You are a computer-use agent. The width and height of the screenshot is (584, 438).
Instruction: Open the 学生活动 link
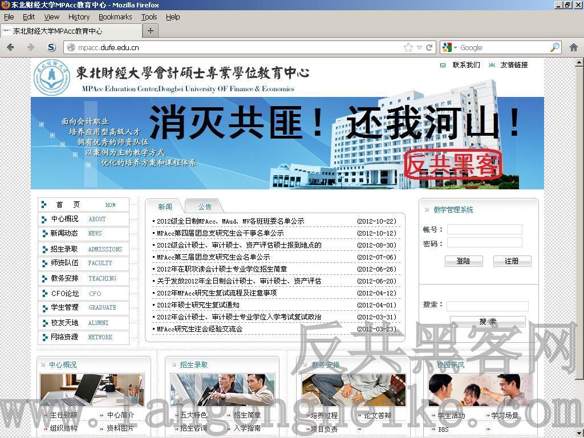[452, 415]
